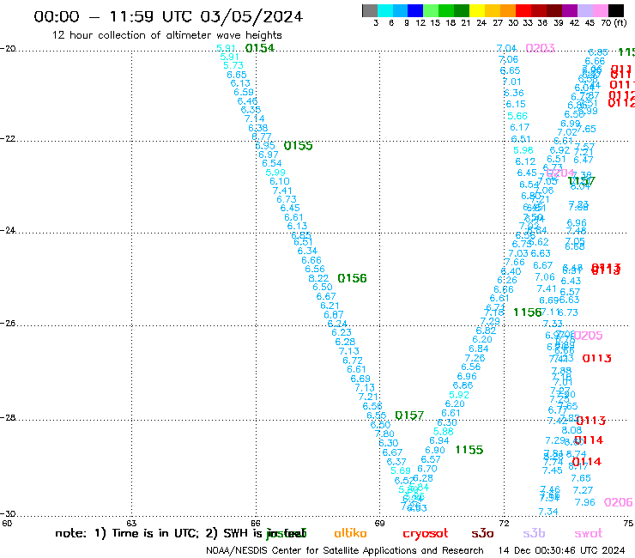The width and height of the screenshot is (635, 558).
Task: Click the green time label 1155
Action: tap(469, 450)
